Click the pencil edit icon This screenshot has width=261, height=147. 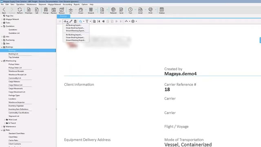(71, 21)
